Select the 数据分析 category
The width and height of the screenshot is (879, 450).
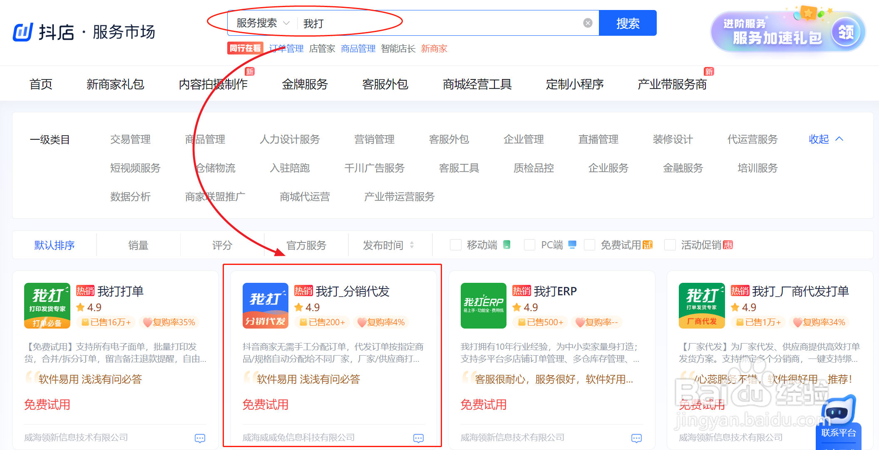point(130,197)
